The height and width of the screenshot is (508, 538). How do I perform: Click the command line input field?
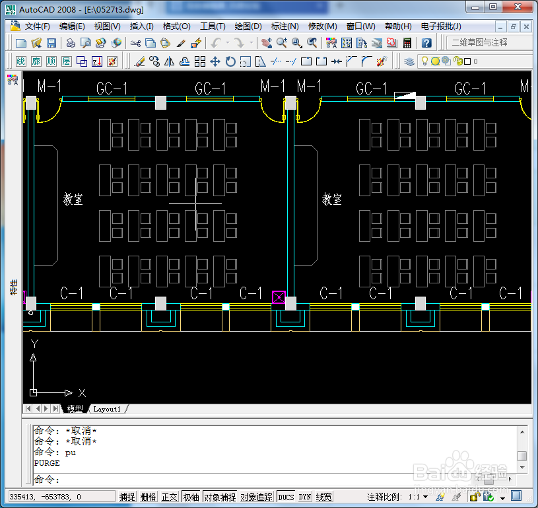(x=274, y=480)
